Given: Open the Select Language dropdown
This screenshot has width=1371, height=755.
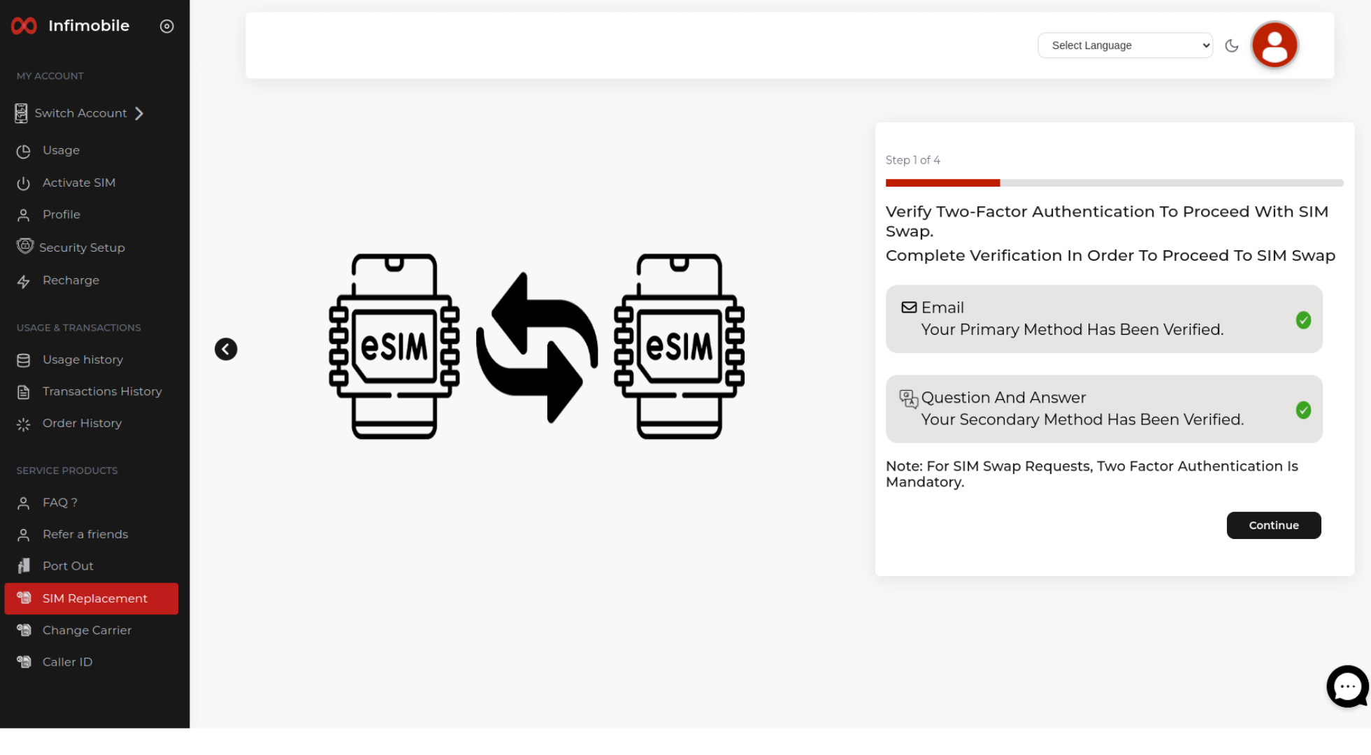Looking at the screenshot, I should pos(1124,45).
